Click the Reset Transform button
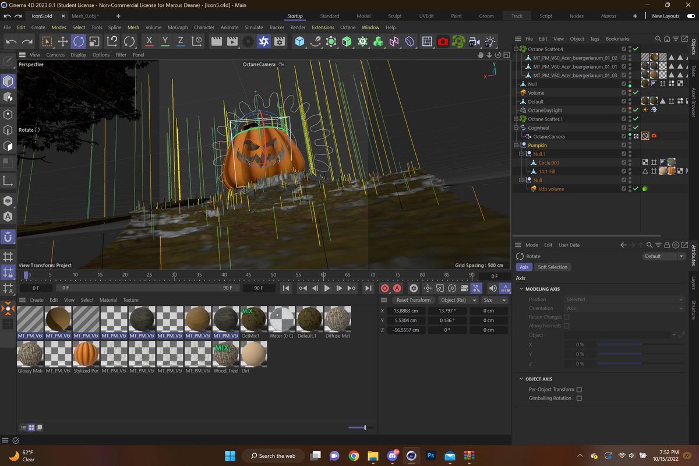This screenshot has height=466, width=699. pos(413,300)
